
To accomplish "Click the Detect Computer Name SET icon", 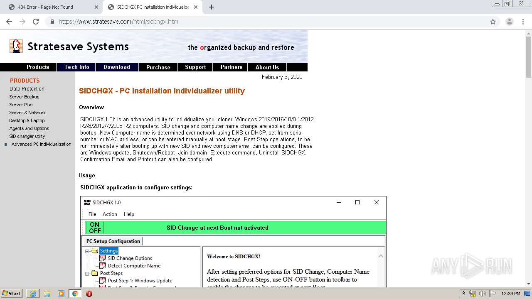I will [x=103, y=266].
